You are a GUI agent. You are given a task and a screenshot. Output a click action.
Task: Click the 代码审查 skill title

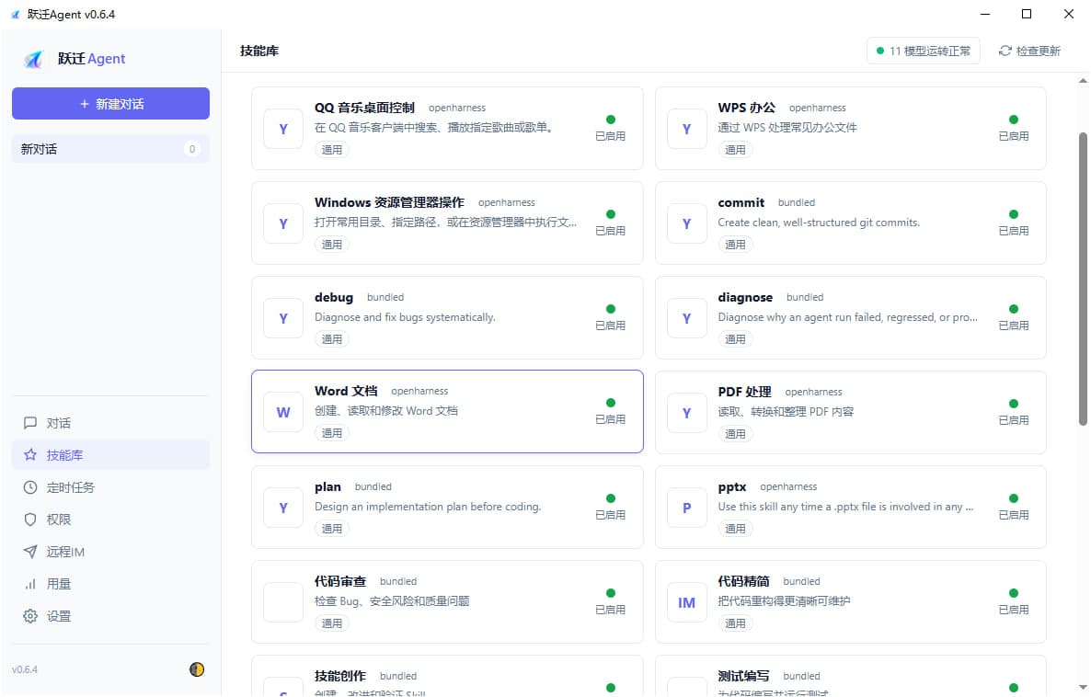pyautogui.click(x=340, y=581)
